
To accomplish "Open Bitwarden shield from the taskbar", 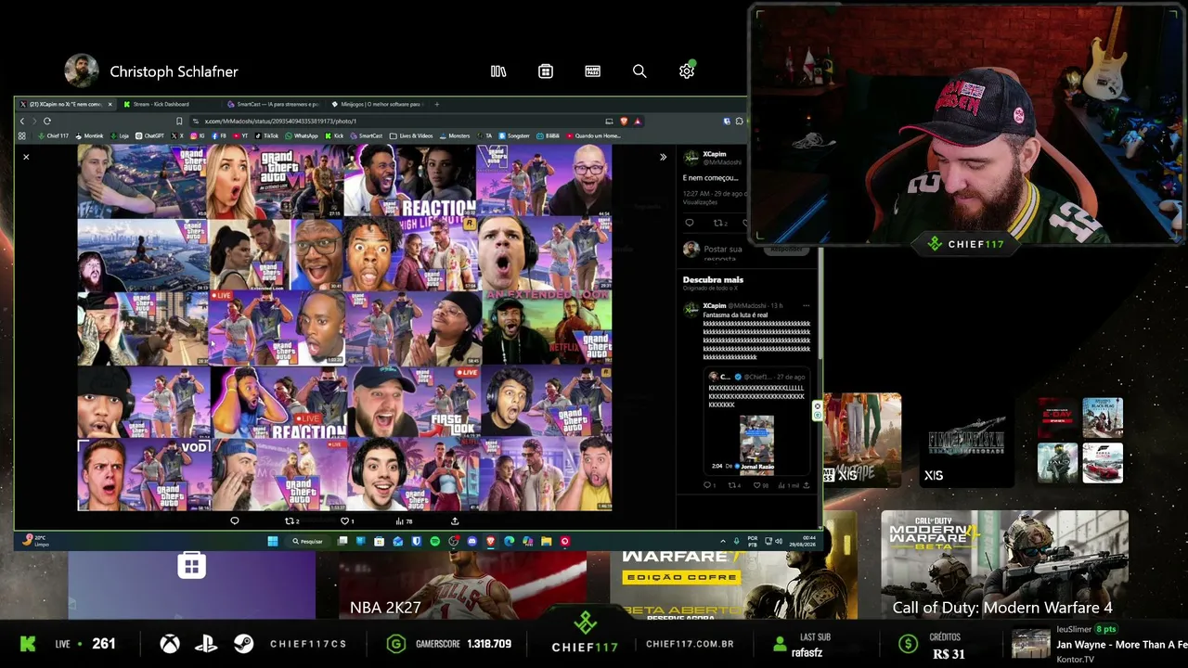I will 417,541.
